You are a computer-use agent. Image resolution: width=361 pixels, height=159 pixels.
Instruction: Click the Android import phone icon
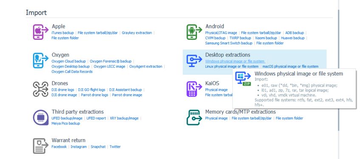195,32
